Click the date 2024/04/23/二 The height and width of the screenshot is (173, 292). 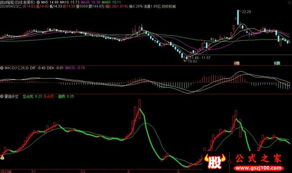point(11,7)
